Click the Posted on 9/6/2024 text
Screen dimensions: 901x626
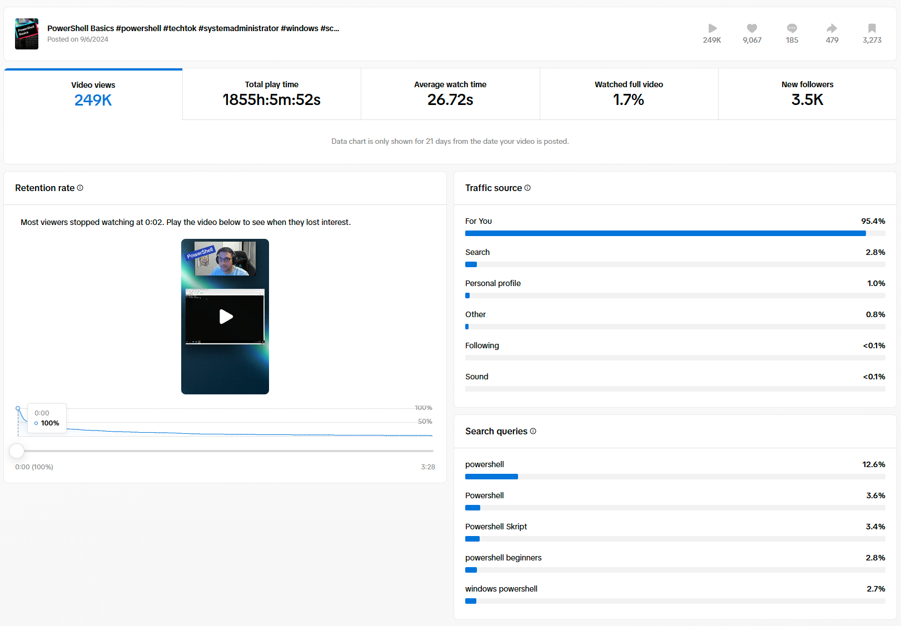click(x=78, y=39)
